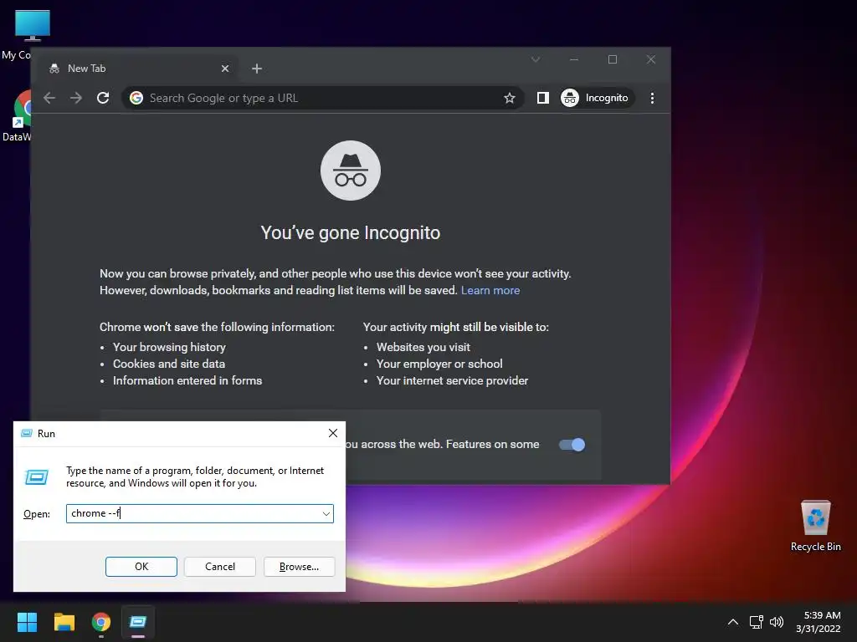Click the Run program icon beside description

point(37,477)
